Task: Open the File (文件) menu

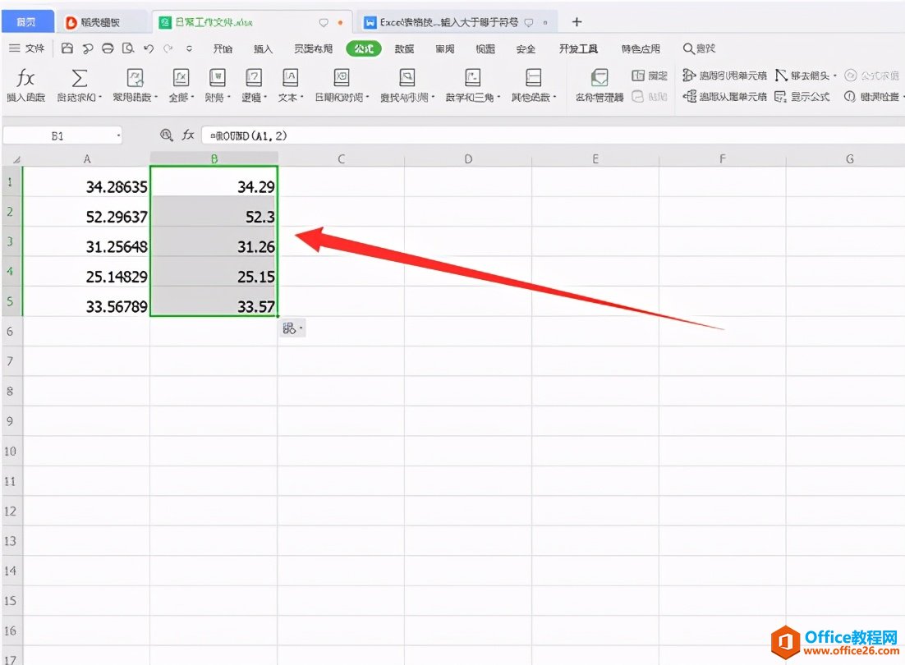Action: (26, 48)
